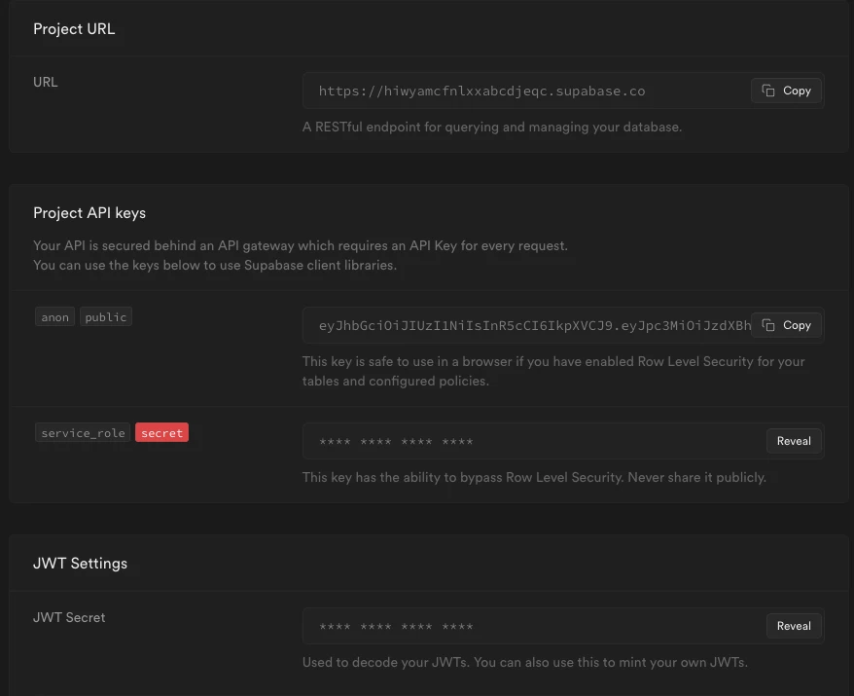
Task: Click the copy icon next to the anon key
Action: 768,325
